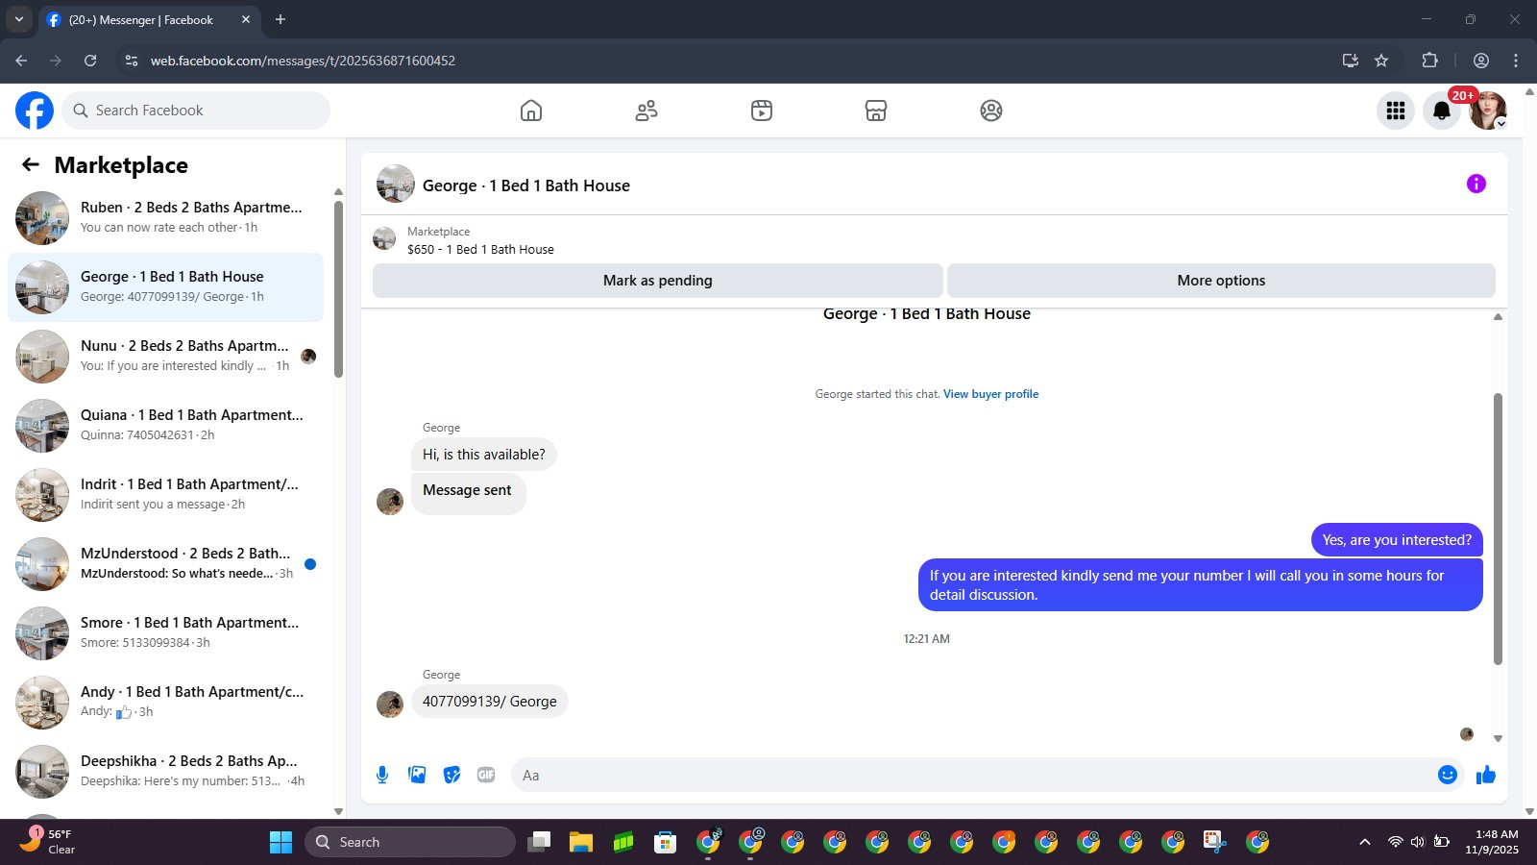Open MzUnderstood unread conversation

tap(165, 564)
